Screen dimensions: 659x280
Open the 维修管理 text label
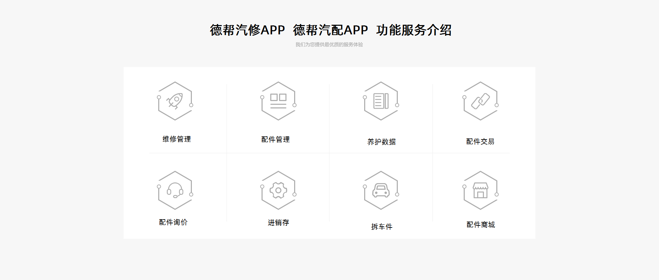click(x=176, y=139)
